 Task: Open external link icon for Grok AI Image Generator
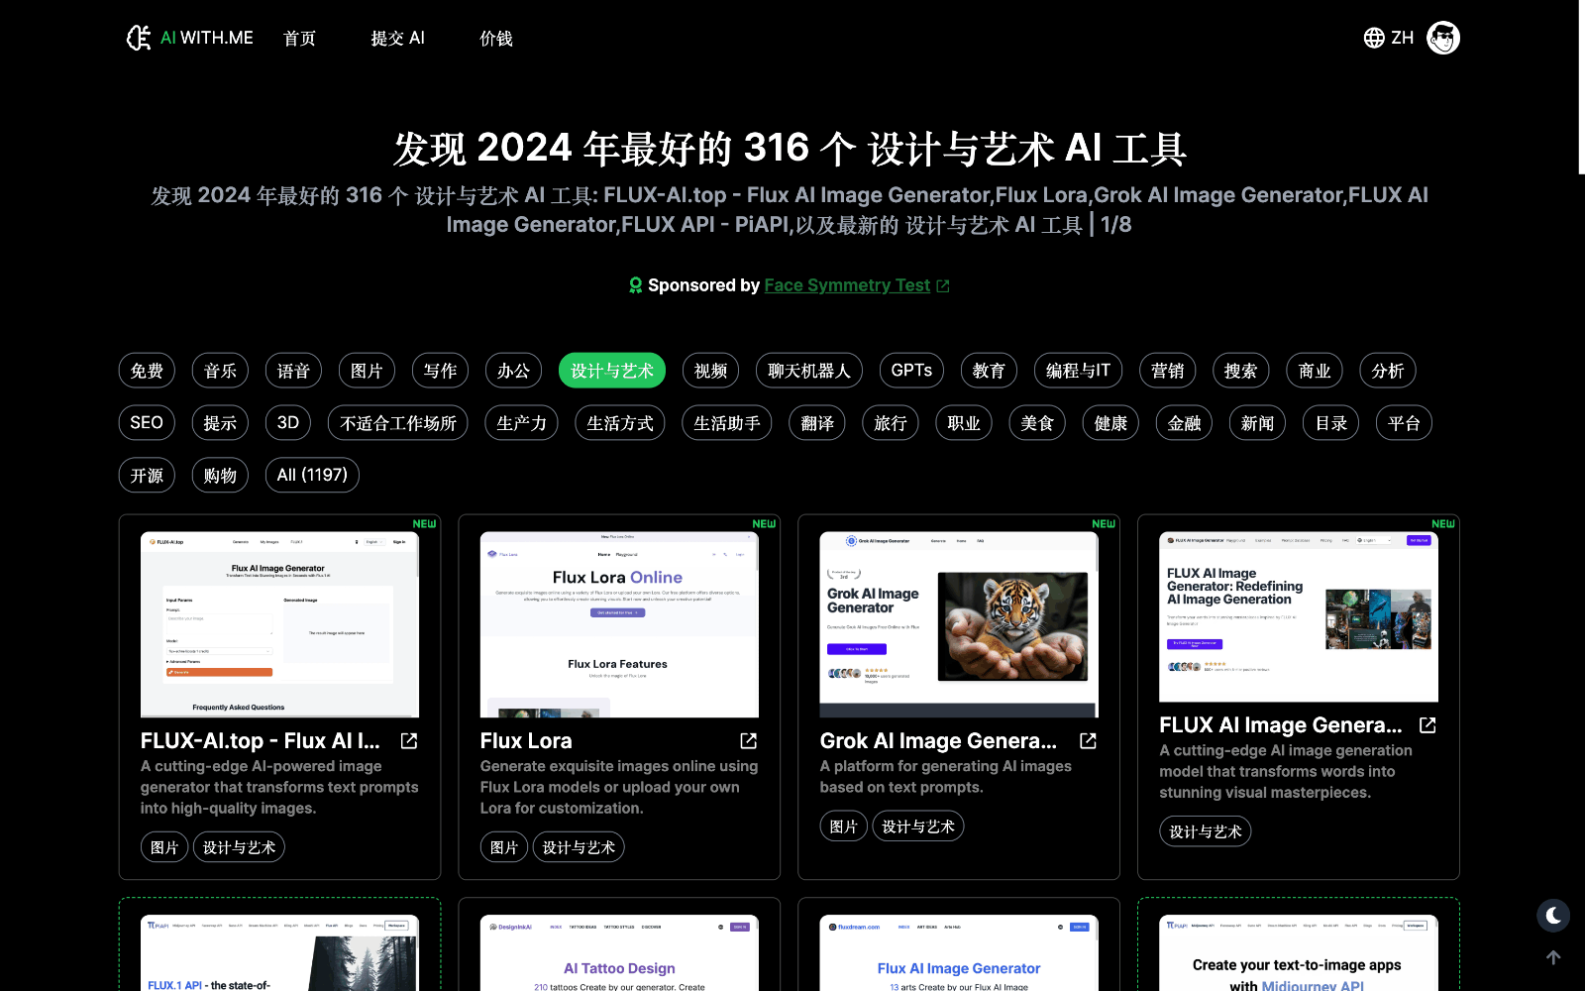1088,741
